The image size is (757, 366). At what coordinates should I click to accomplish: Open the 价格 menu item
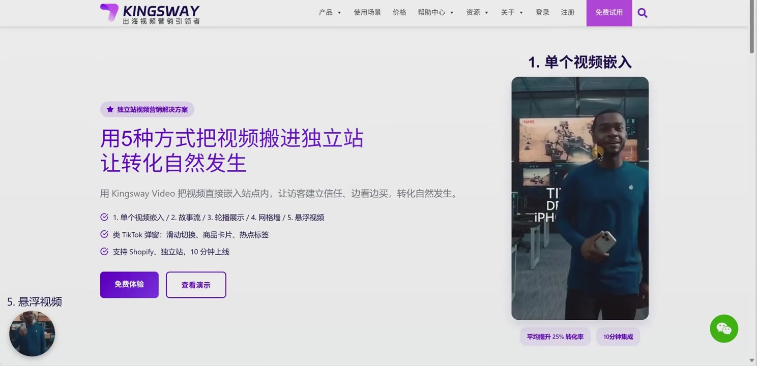(399, 13)
